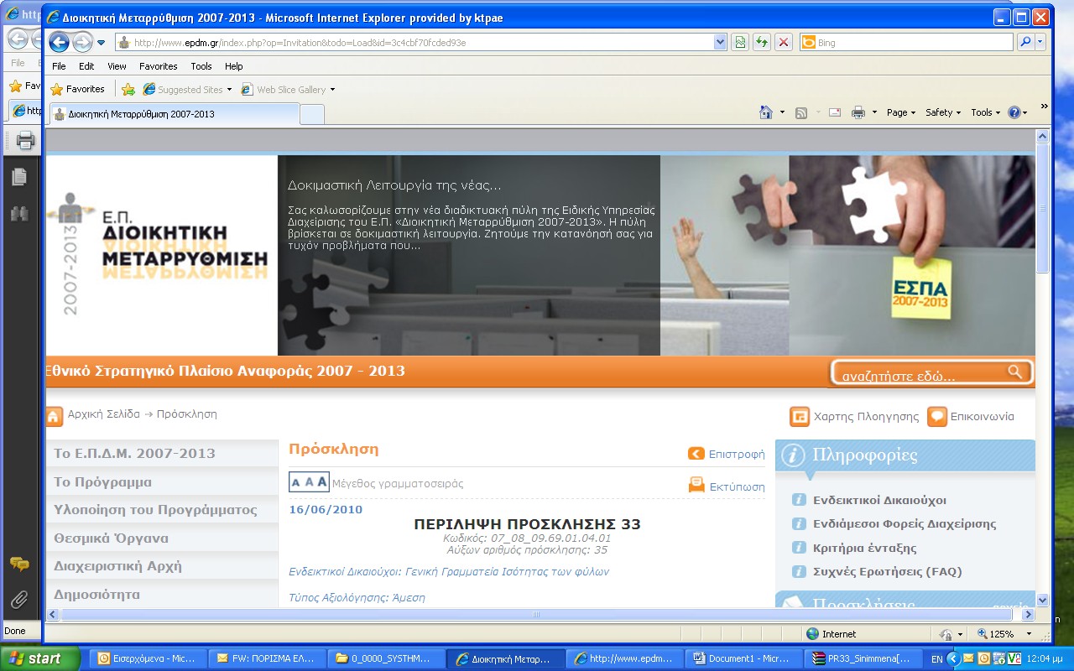
Task: Click the Print icon in command bar
Action: (x=858, y=112)
